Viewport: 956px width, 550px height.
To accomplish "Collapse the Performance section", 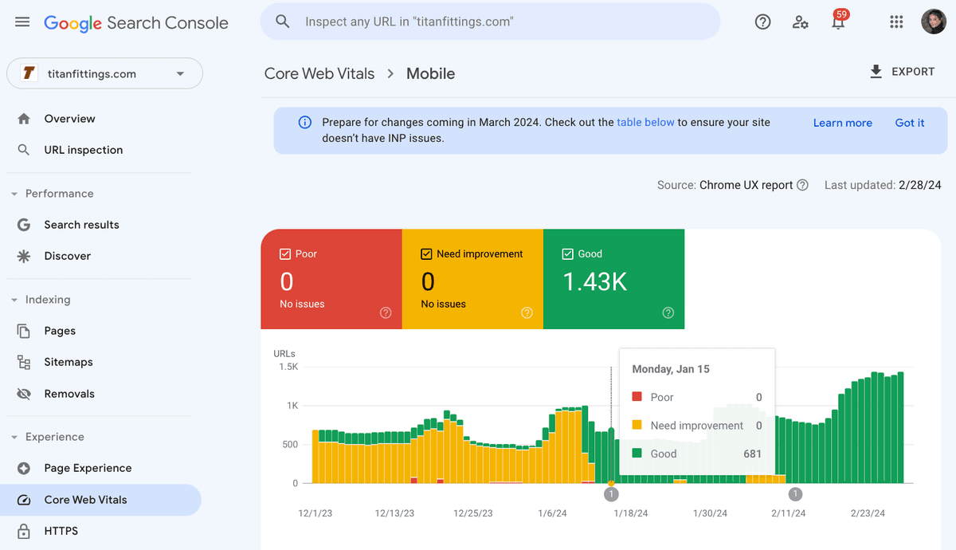I will [14, 194].
